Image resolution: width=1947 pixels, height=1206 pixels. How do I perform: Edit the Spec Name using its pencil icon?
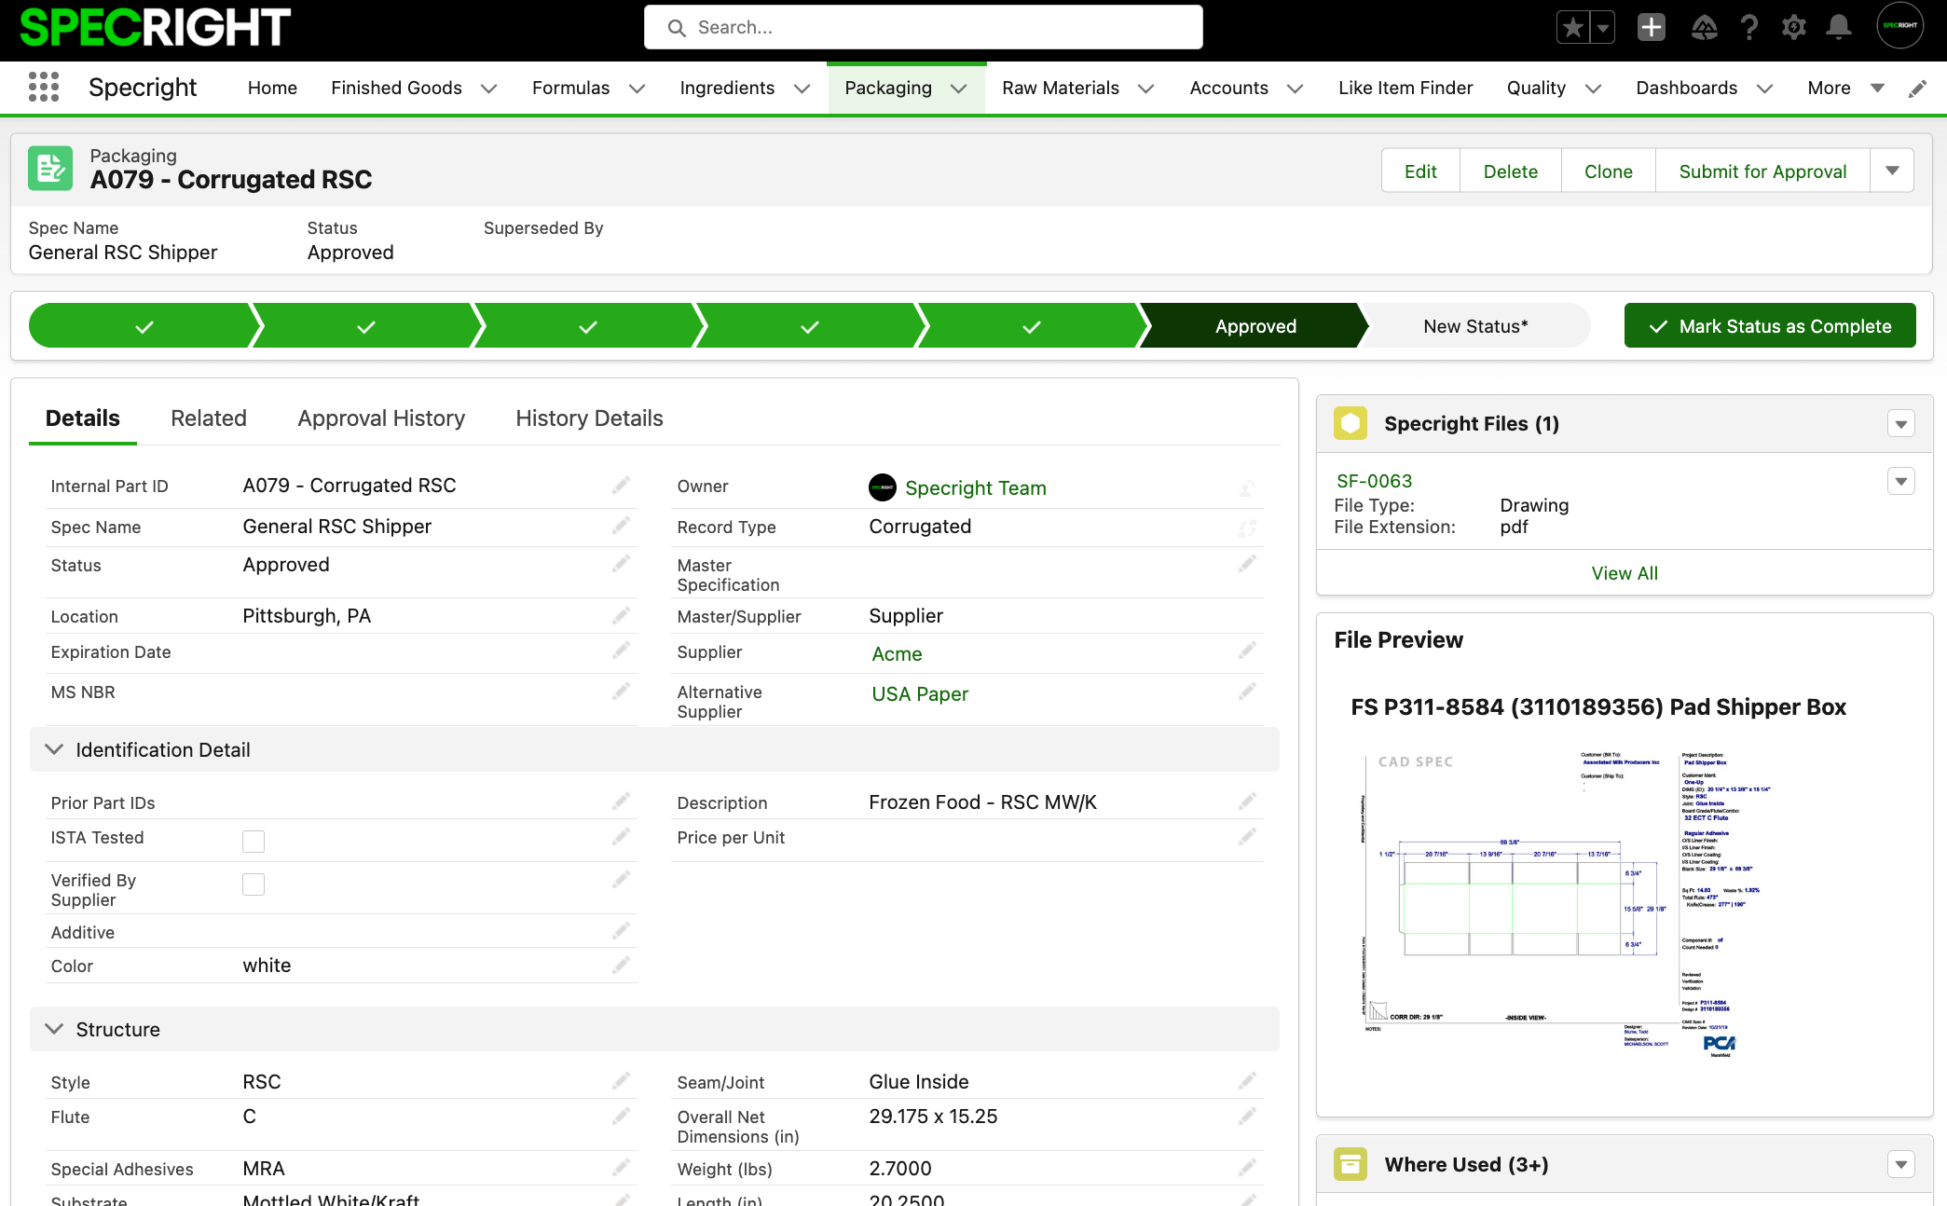click(622, 525)
